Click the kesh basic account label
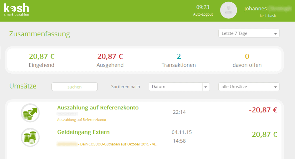Screen dimensions: 295x159 tap(268, 16)
